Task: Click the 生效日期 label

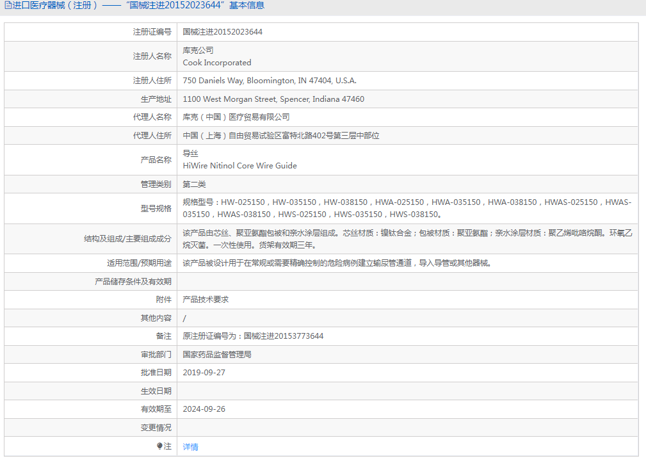Action: pyautogui.click(x=156, y=391)
